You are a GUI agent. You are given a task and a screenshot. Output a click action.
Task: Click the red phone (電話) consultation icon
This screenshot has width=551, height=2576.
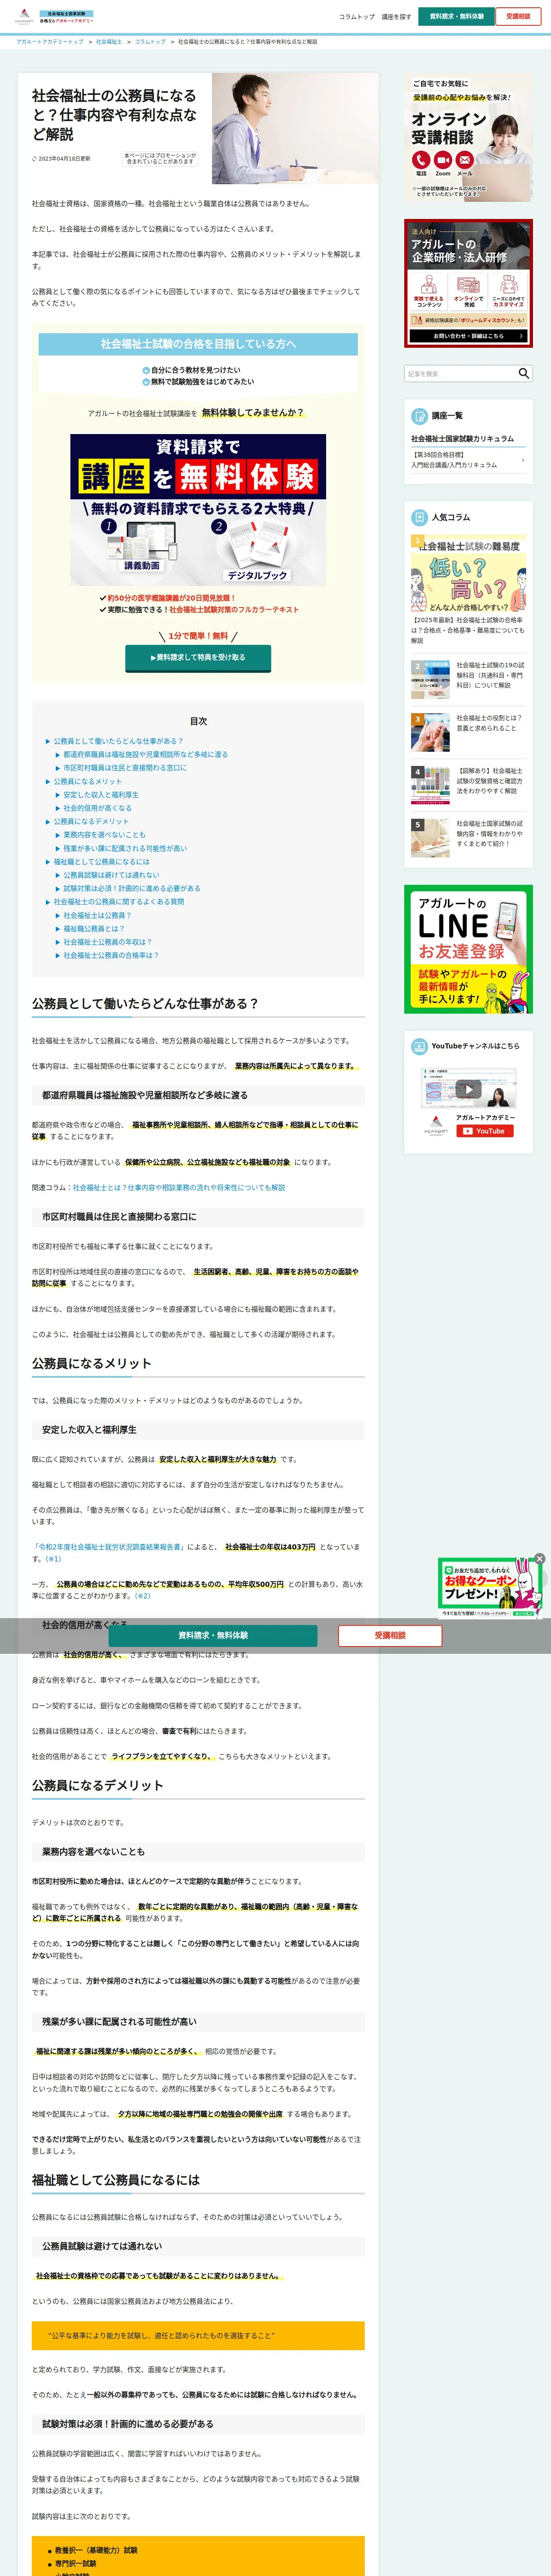421,160
